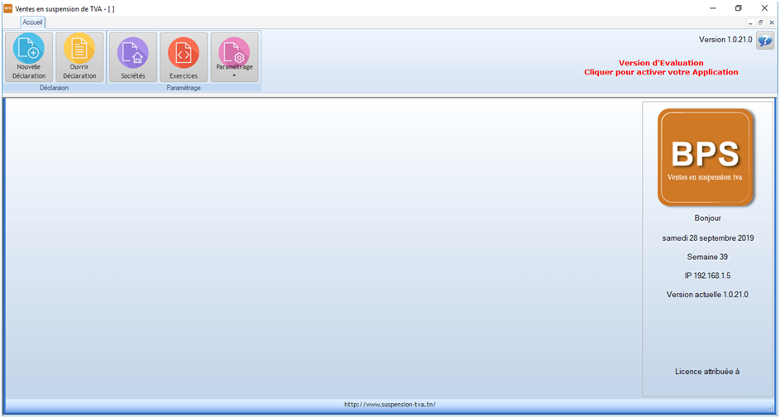Click the 'Semaine 39' text
Screen dimensions: 780x418
(x=707, y=257)
